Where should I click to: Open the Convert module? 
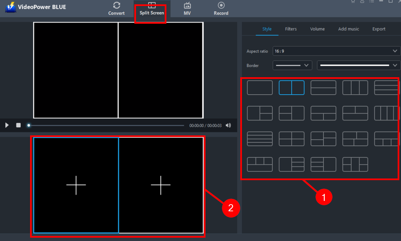116,8
